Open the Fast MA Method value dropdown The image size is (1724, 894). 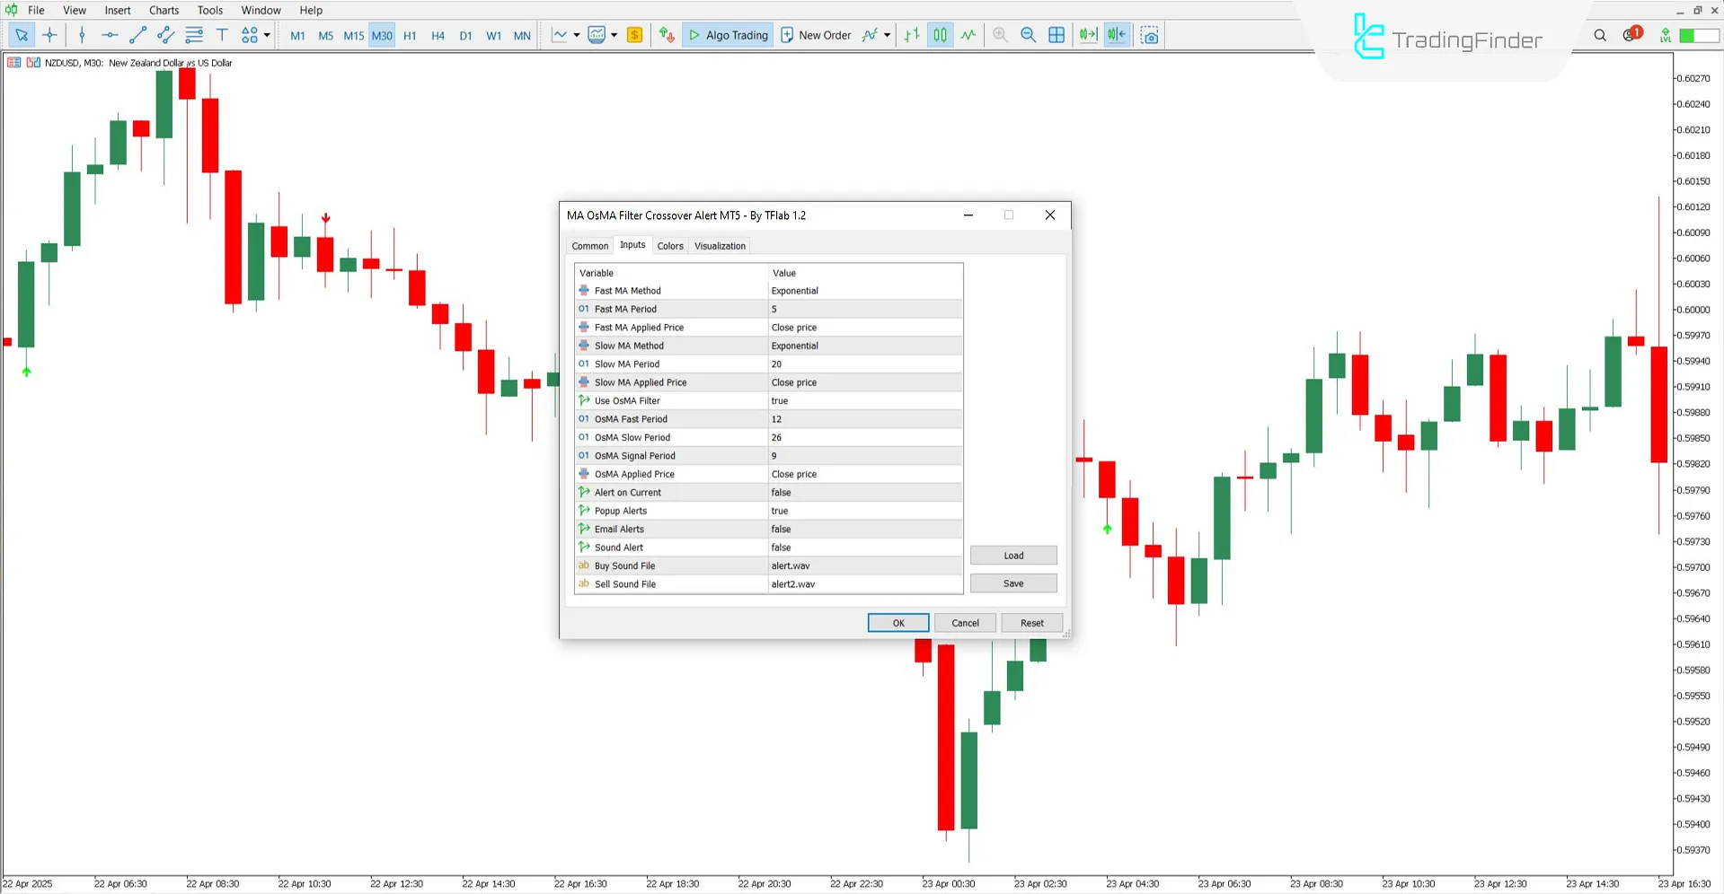pos(863,290)
